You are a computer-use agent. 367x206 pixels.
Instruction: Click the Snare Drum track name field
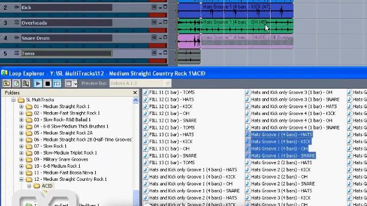[67, 38]
